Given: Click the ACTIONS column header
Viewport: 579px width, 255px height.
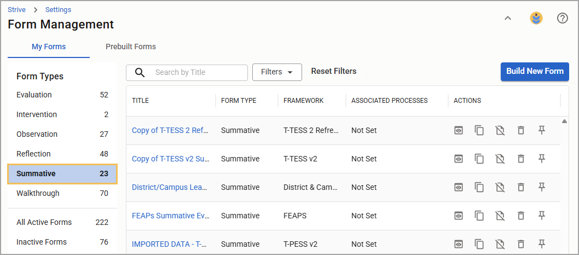Looking at the screenshot, I should click(467, 100).
